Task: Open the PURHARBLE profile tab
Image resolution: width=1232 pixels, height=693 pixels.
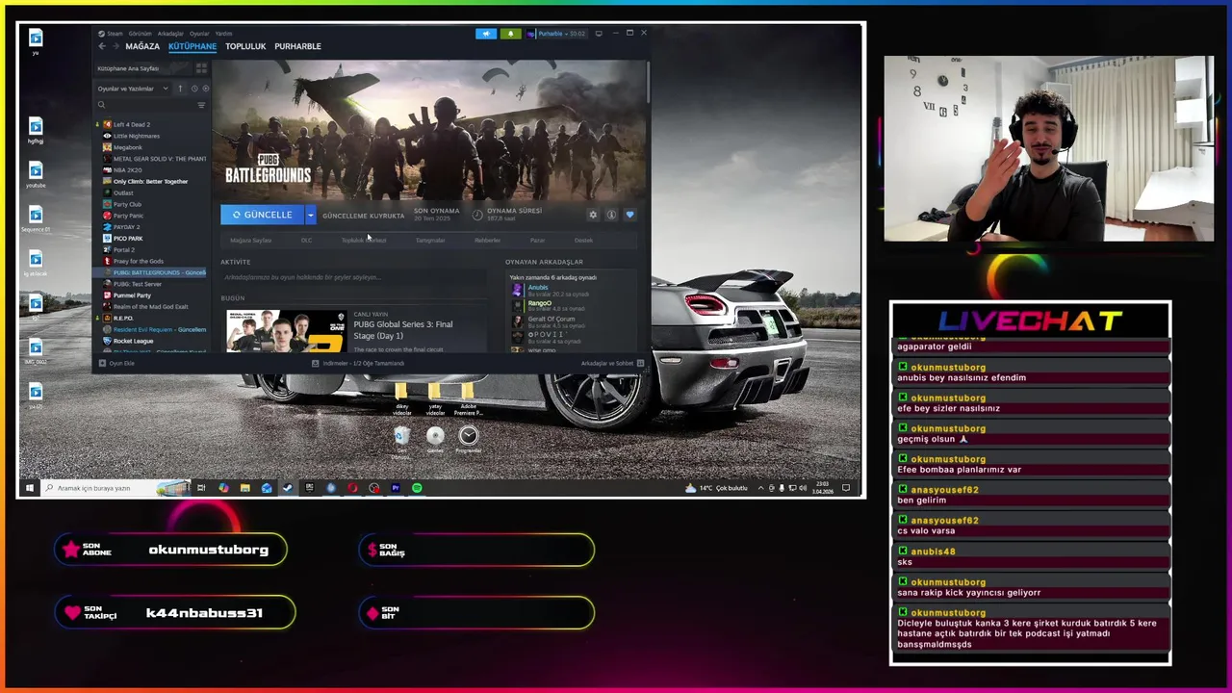Action: (x=298, y=46)
